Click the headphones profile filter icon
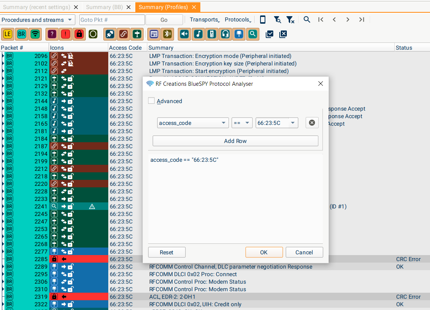The image size is (430, 310). click(x=226, y=34)
